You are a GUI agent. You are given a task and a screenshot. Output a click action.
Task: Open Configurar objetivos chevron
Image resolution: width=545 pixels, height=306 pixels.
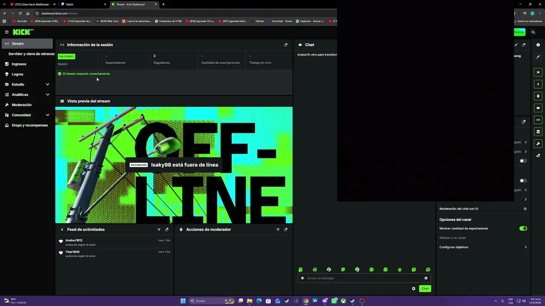click(x=525, y=247)
